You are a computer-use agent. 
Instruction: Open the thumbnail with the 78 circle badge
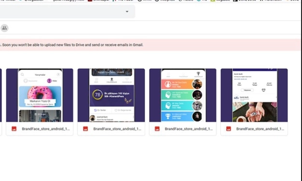pos(111,95)
